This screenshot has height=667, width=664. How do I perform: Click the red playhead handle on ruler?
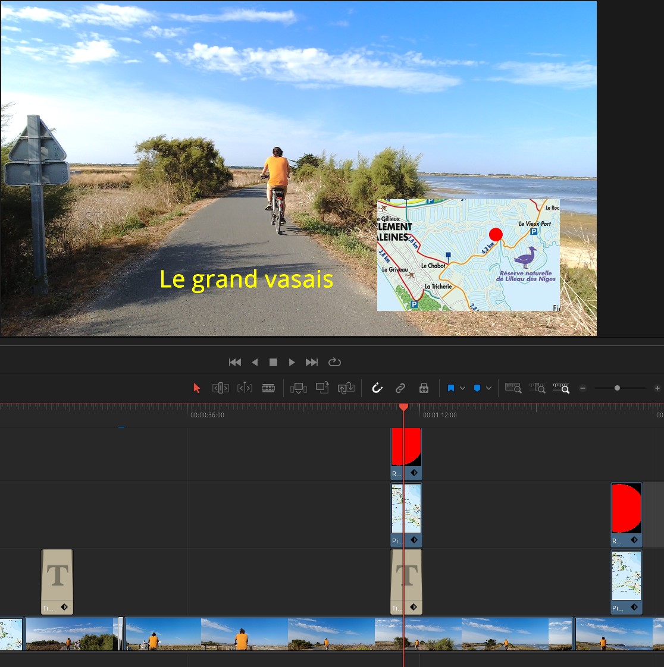tap(403, 407)
